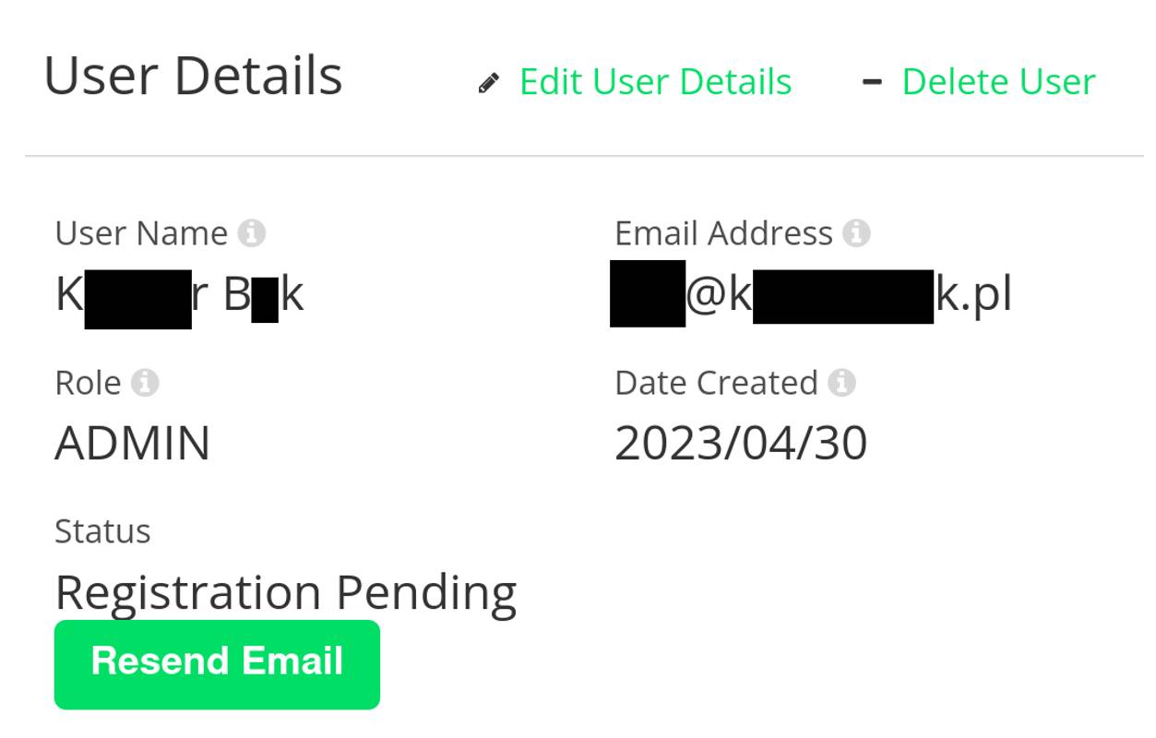
Task: Click the User Details heading
Action: click(195, 77)
